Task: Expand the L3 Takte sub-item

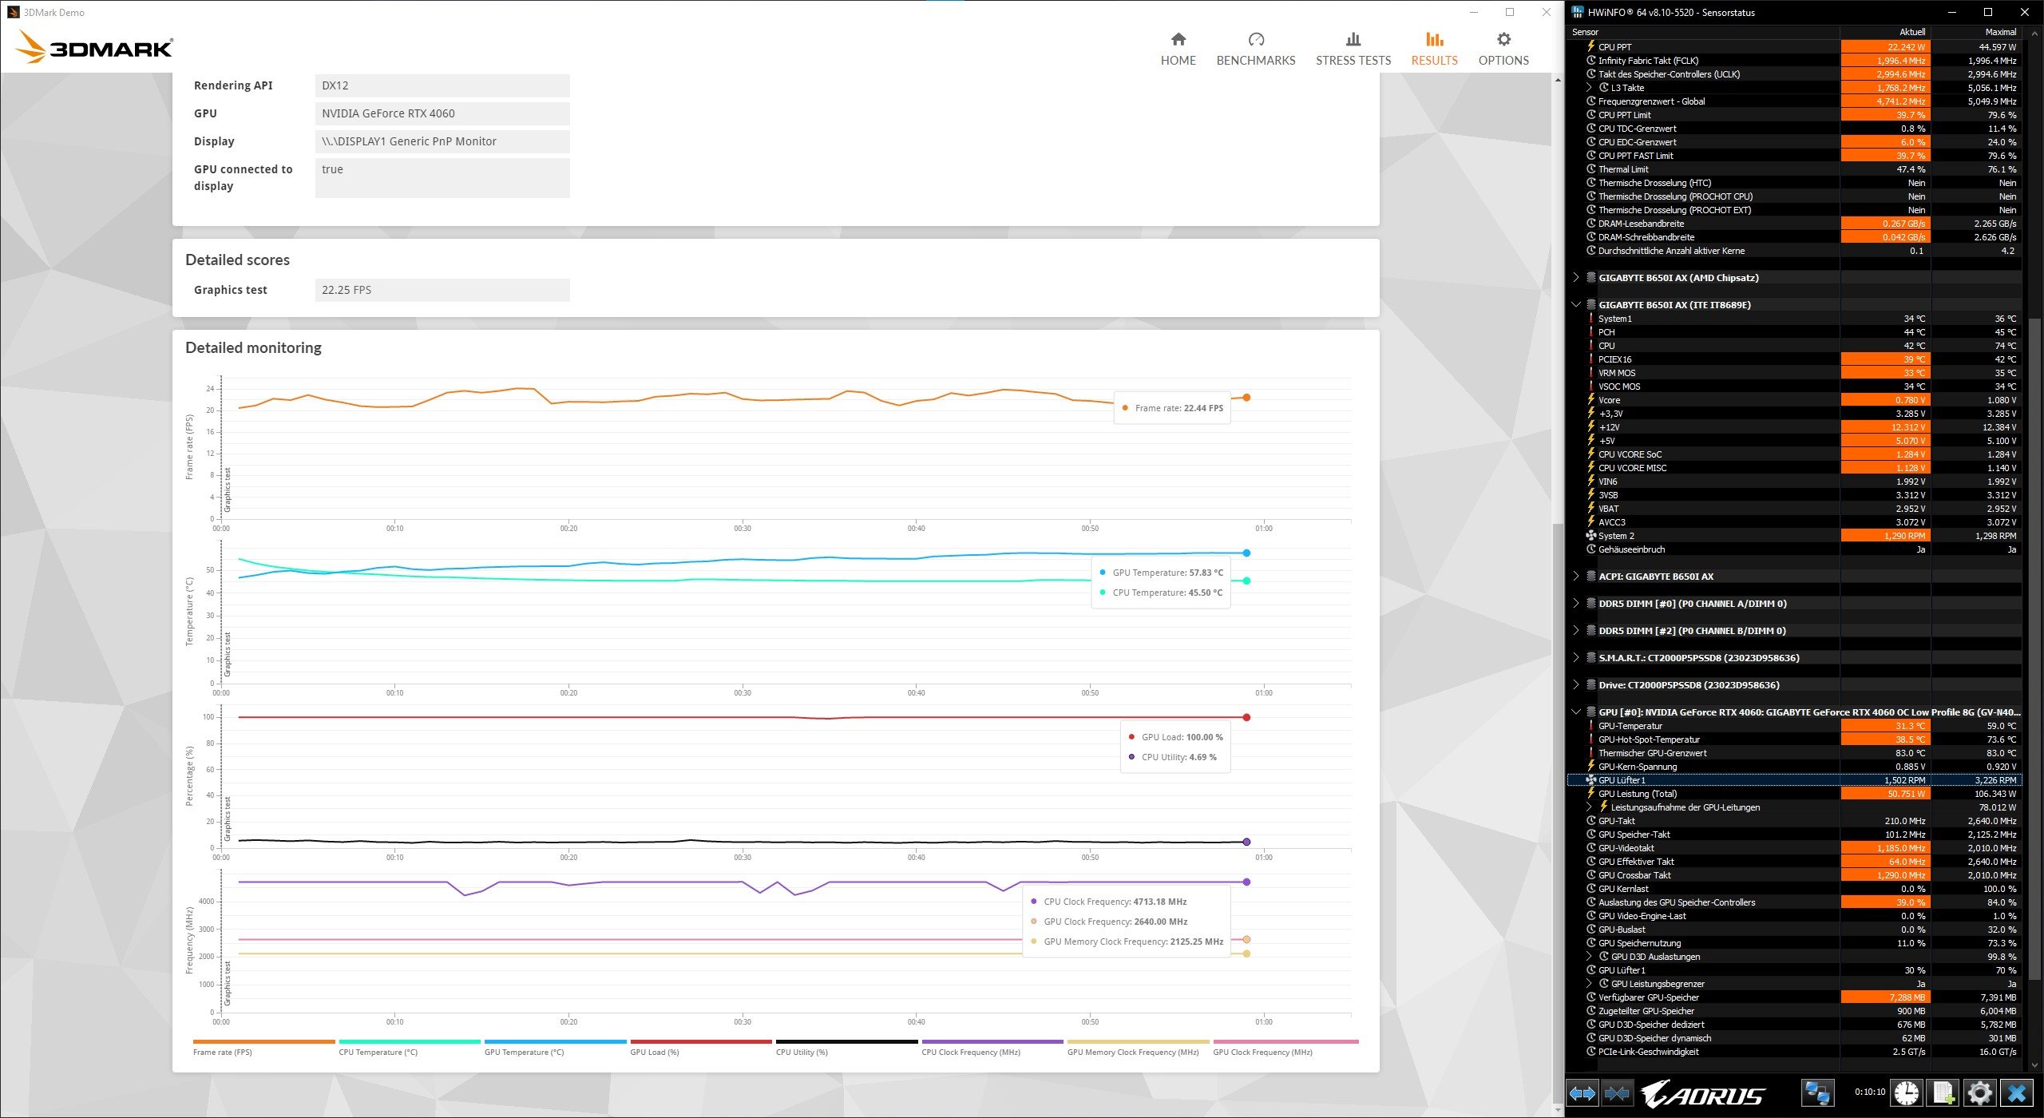Action: (1589, 88)
